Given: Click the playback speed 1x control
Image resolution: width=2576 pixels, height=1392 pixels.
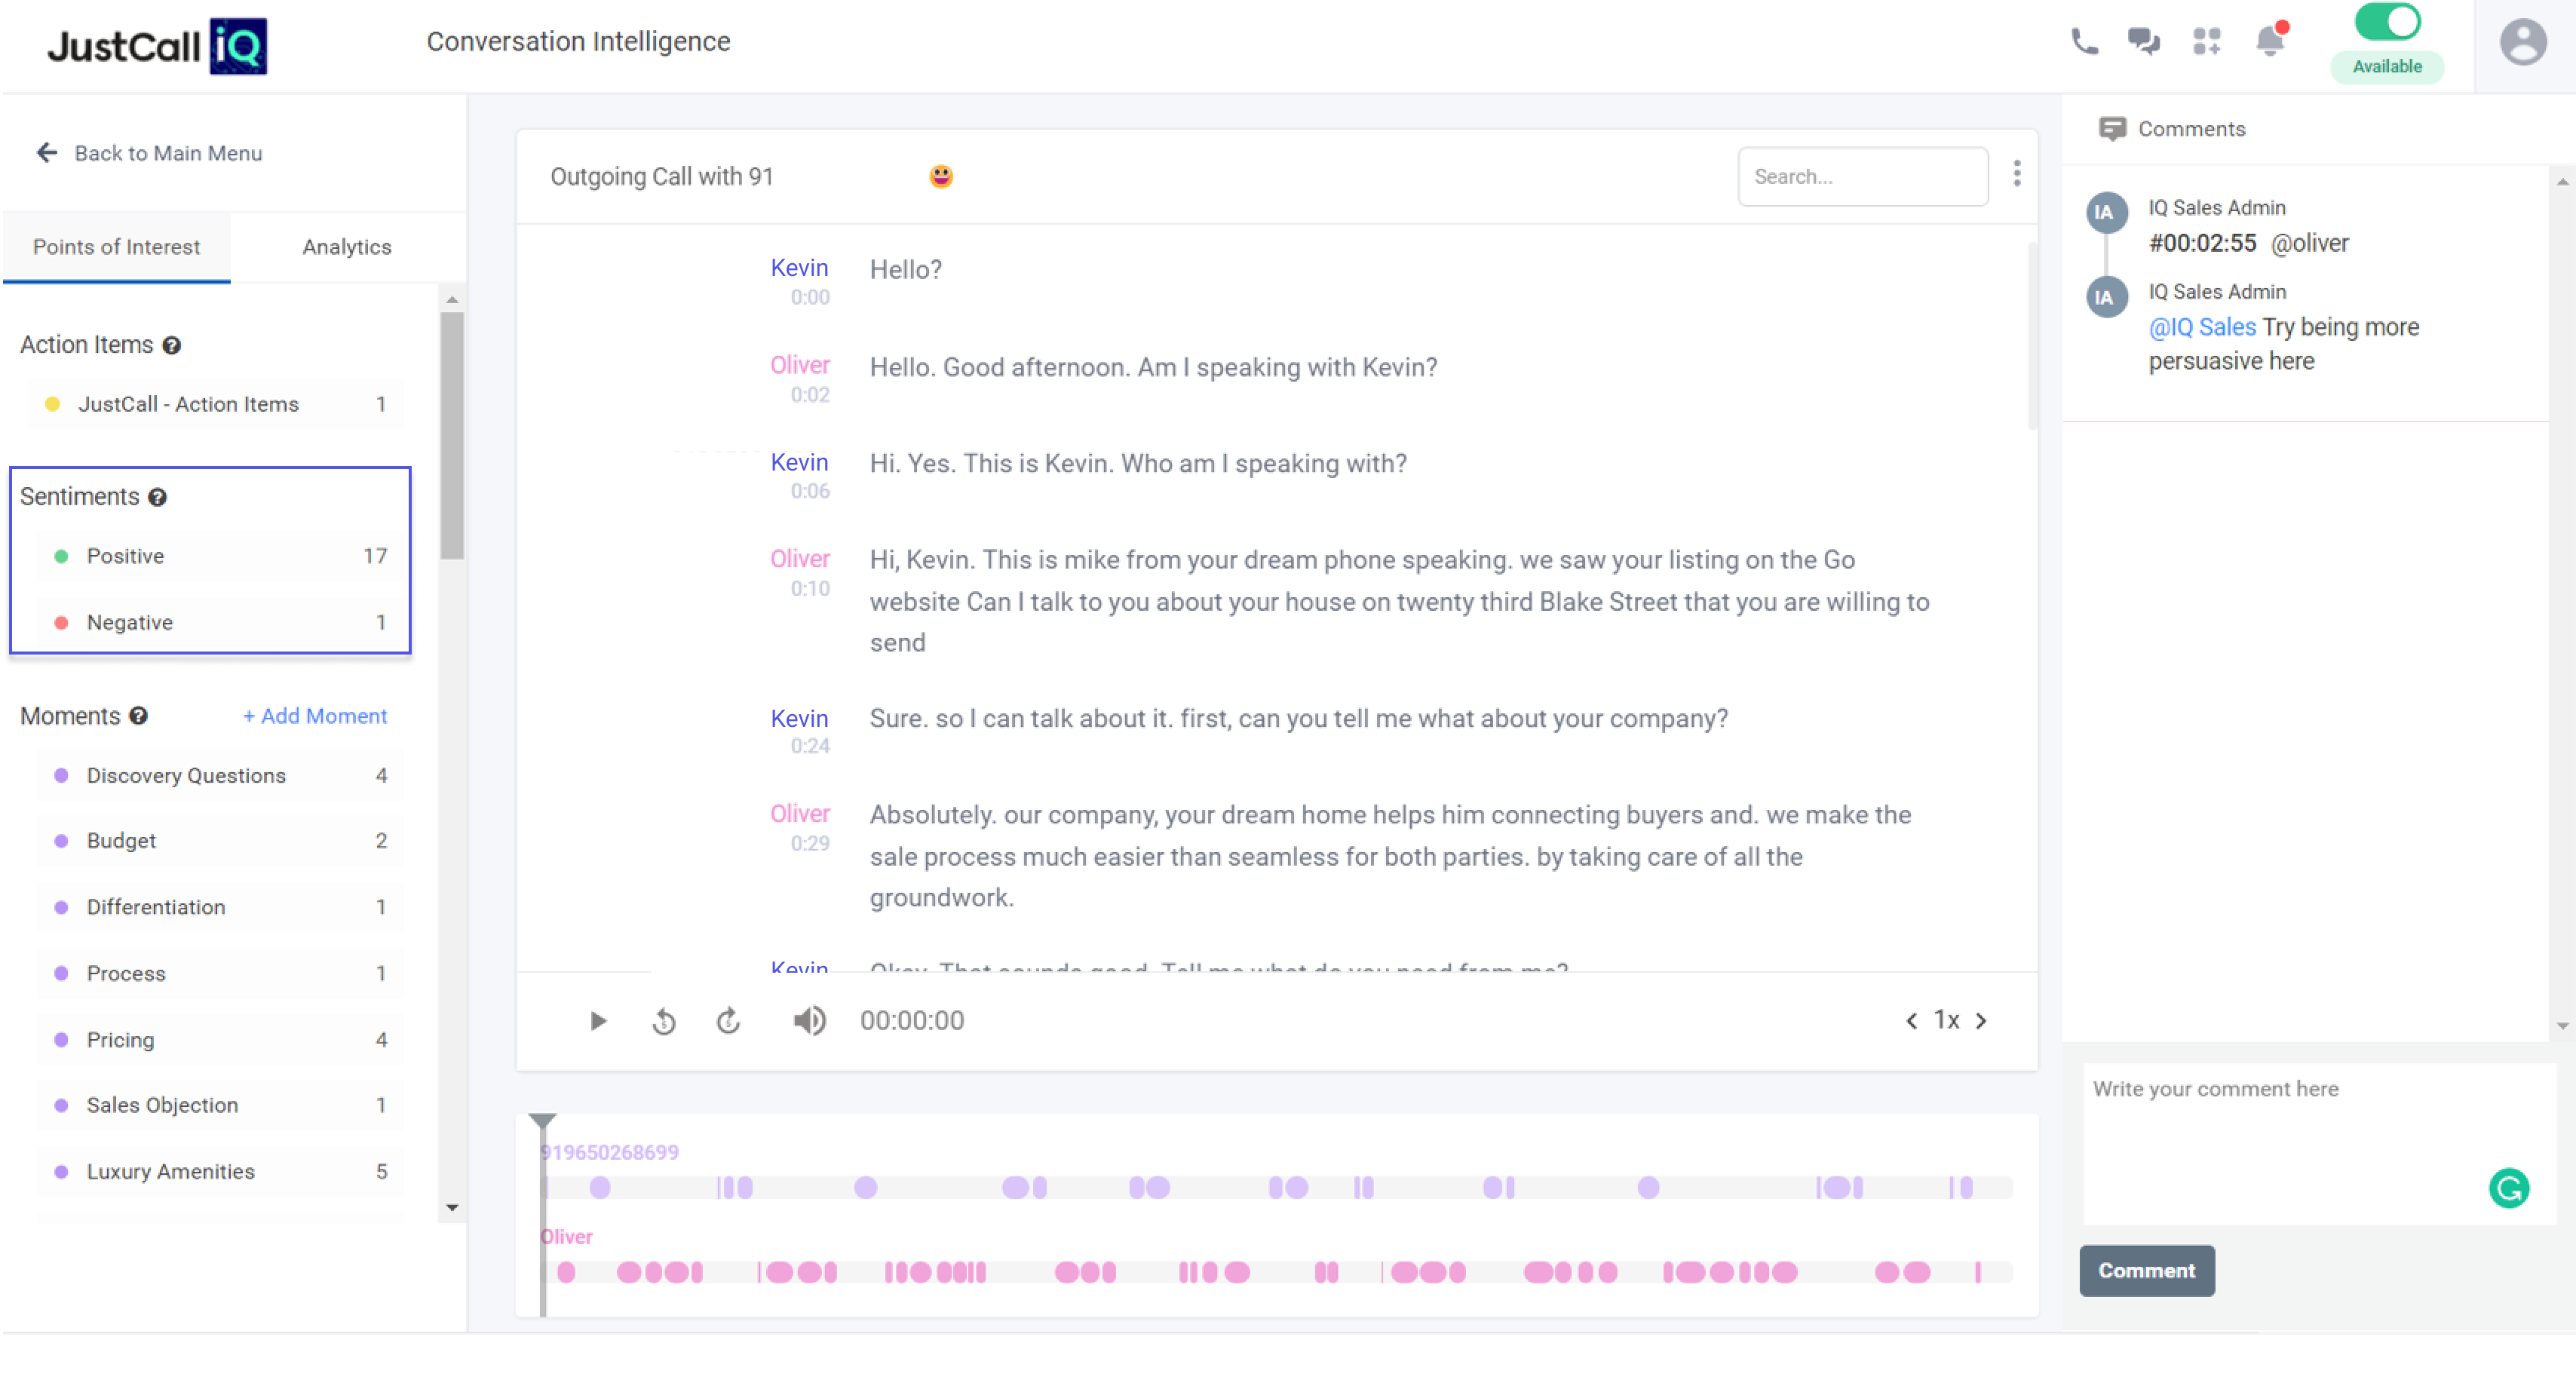Looking at the screenshot, I should click(1946, 1020).
